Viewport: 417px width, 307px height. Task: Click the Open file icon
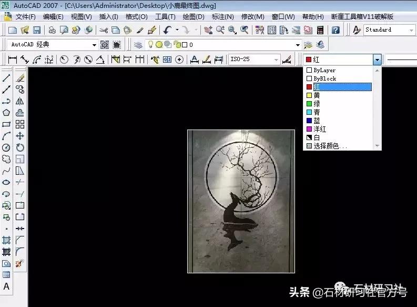(x=25, y=30)
